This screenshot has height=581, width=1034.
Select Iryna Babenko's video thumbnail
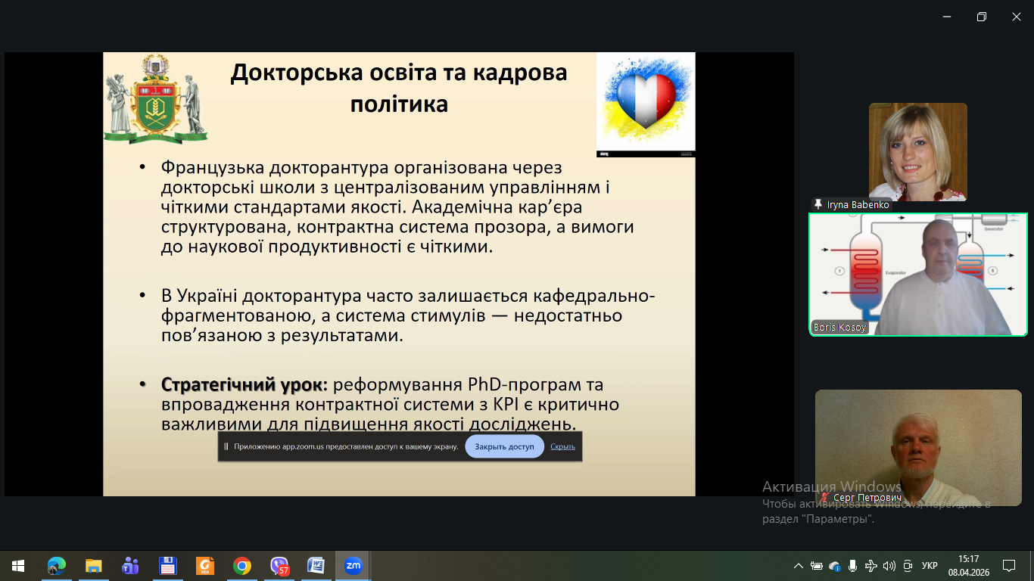point(917,151)
